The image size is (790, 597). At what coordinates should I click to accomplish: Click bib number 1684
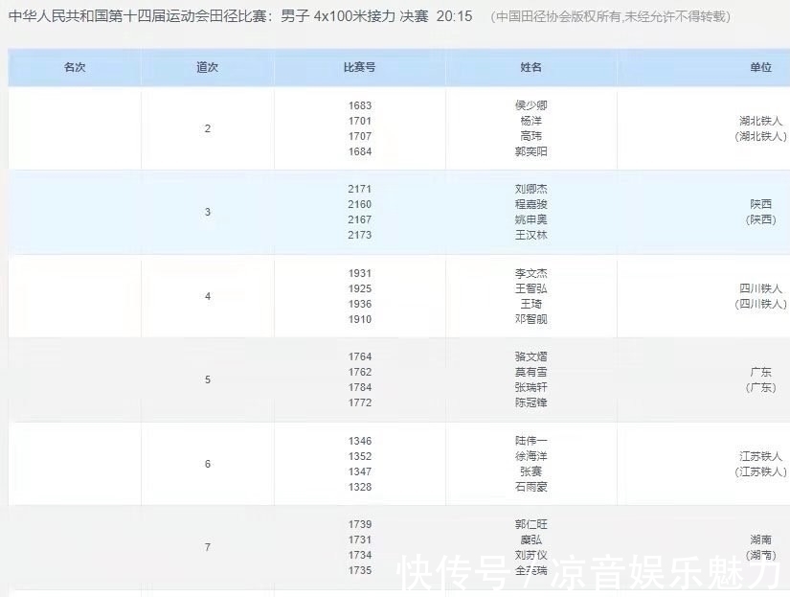coord(360,151)
